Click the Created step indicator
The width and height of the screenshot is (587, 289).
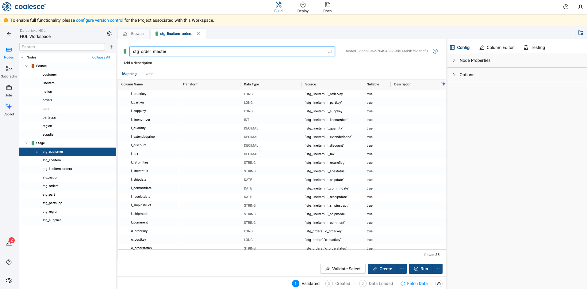coord(338,283)
